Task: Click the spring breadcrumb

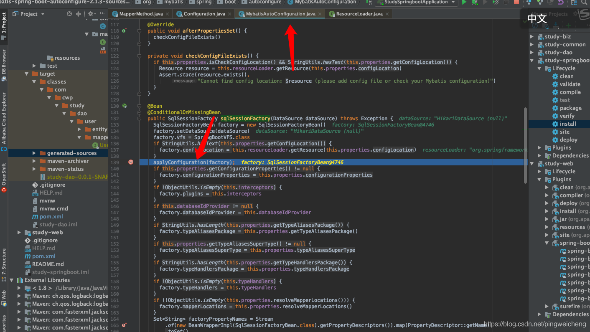Action: point(199,3)
